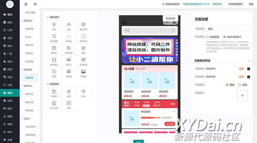Add the 拼团 group-buy plugin

tap(69, 93)
